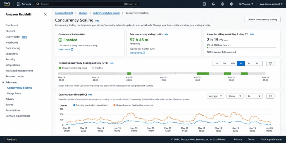Click external link icon beside View pricing
Screen dimensions: 286x143
[x=144, y=53]
